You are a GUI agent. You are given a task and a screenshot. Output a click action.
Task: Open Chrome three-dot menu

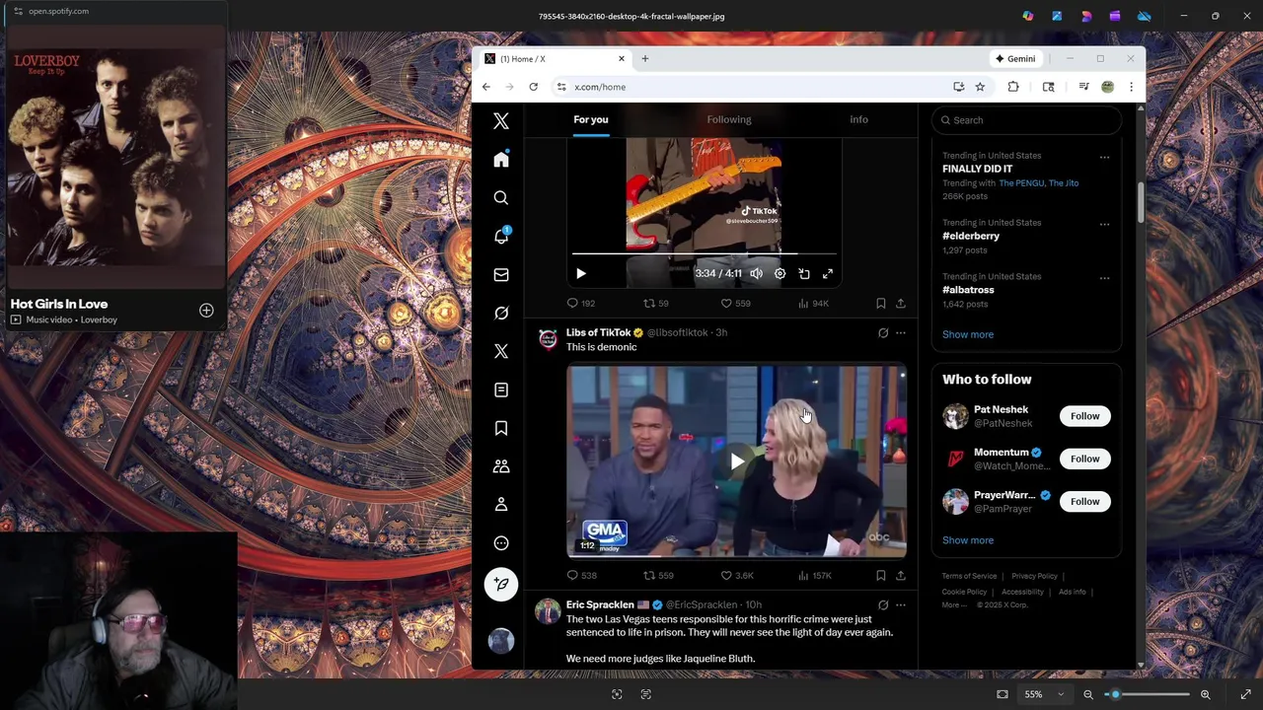pos(1131,87)
